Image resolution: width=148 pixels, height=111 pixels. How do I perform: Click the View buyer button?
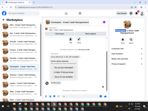click(59, 34)
